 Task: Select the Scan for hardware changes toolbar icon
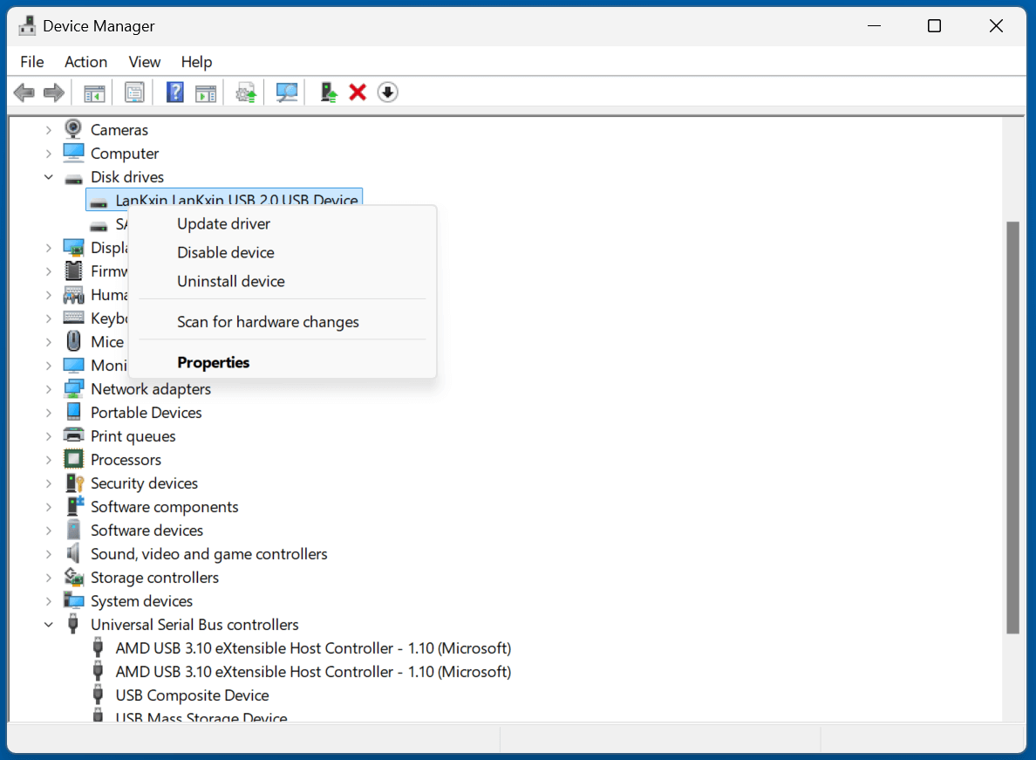[285, 92]
